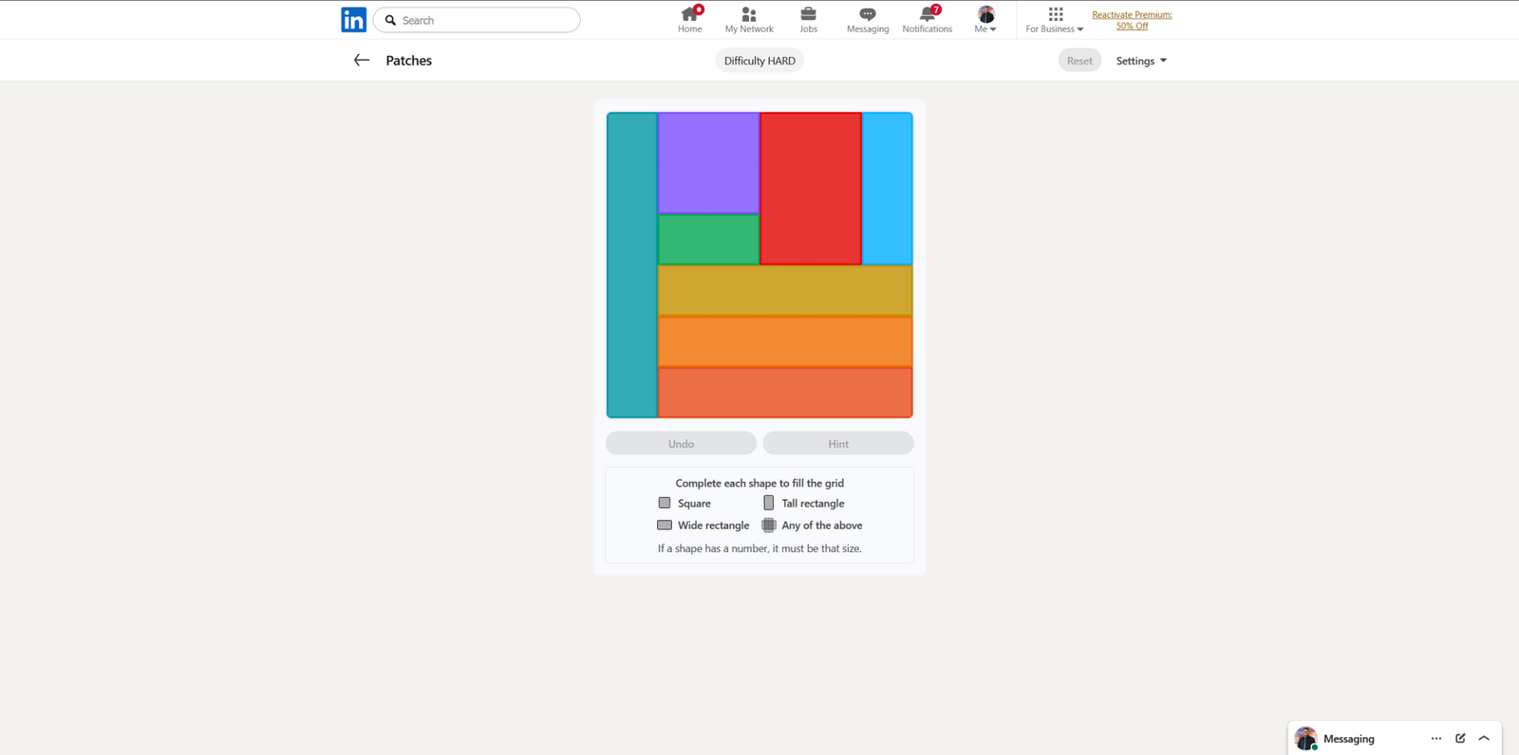Request a Hint for the puzzle
Image resolution: width=1519 pixels, height=755 pixels.
point(837,443)
